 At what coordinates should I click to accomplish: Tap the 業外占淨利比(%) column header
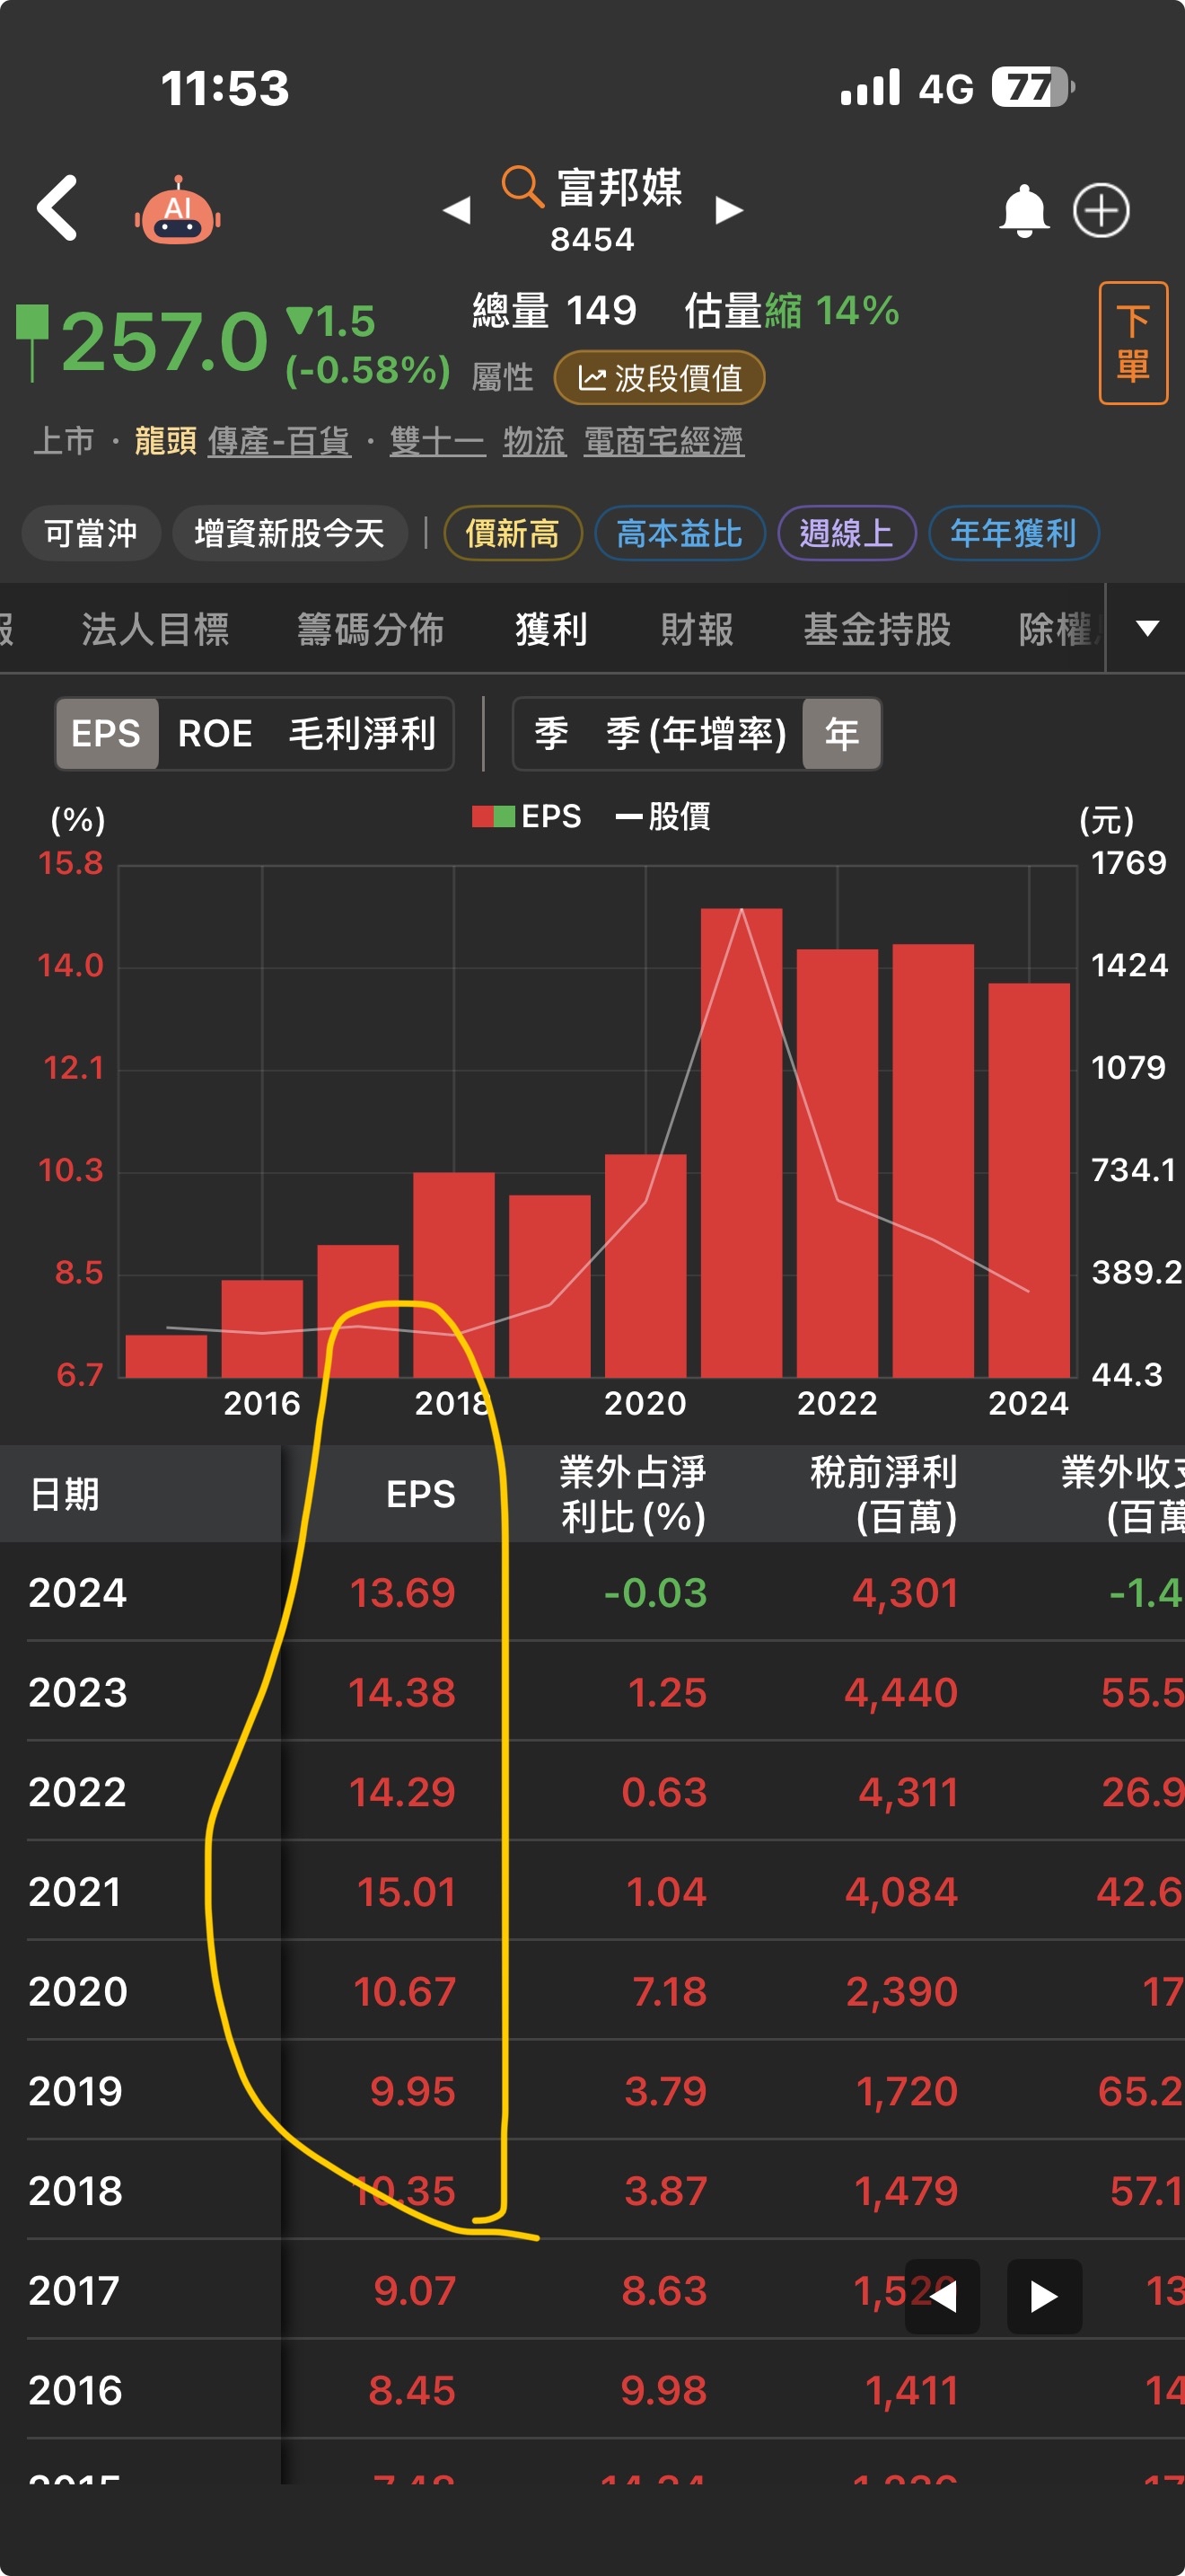point(633,1494)
